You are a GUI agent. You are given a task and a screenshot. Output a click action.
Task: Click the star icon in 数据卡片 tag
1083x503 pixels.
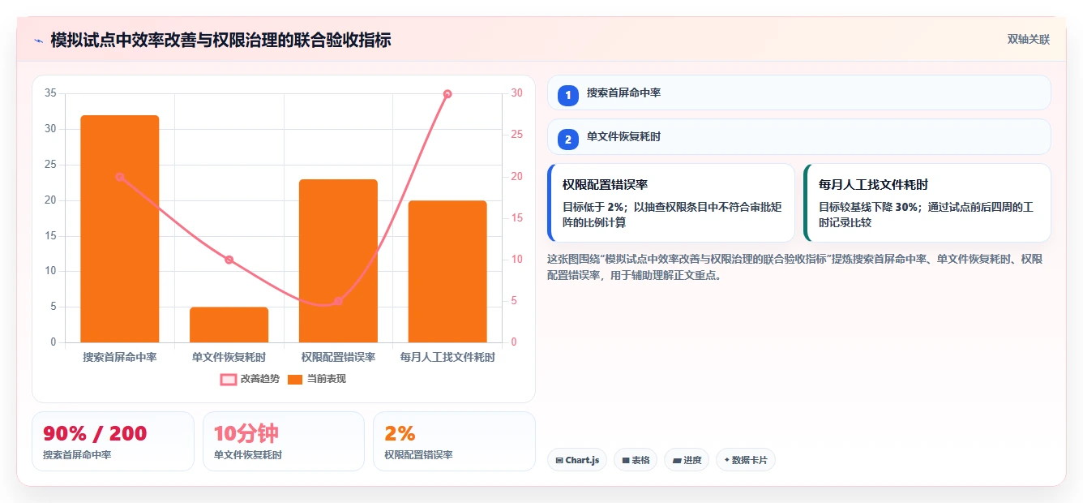(726, 460)
